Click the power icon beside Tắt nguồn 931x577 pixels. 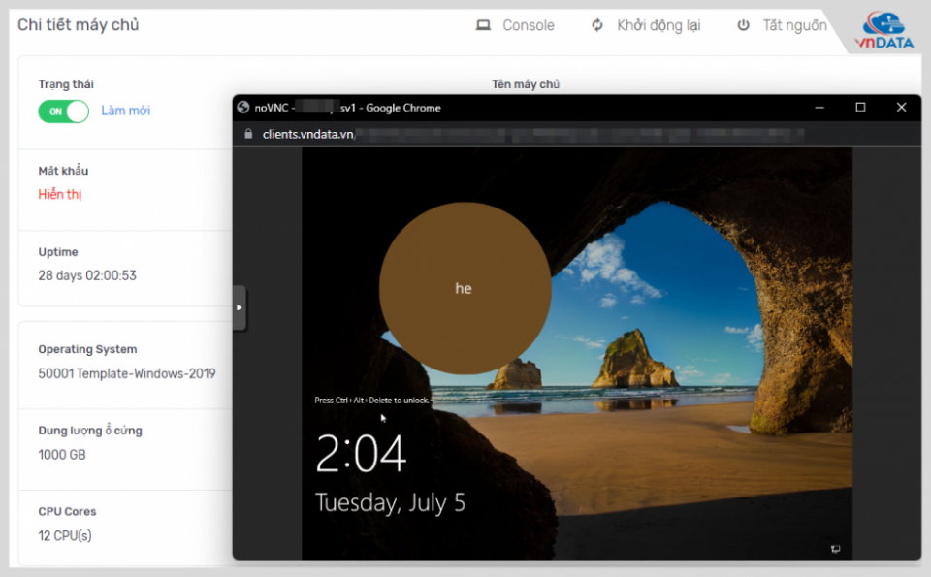[743, 25]
